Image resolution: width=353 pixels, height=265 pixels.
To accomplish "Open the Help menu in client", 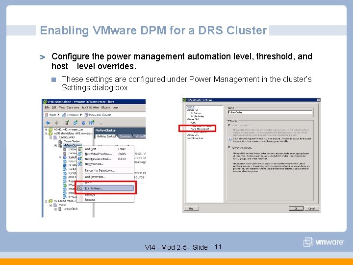I will click(x=115, y=107).
